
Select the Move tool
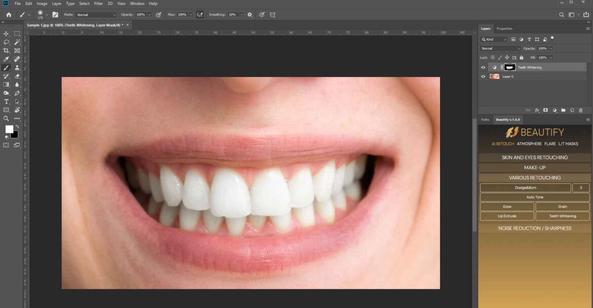tap(6, 33)
